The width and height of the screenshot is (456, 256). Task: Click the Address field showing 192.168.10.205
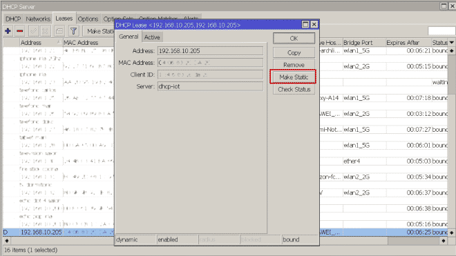click(210, 51)
